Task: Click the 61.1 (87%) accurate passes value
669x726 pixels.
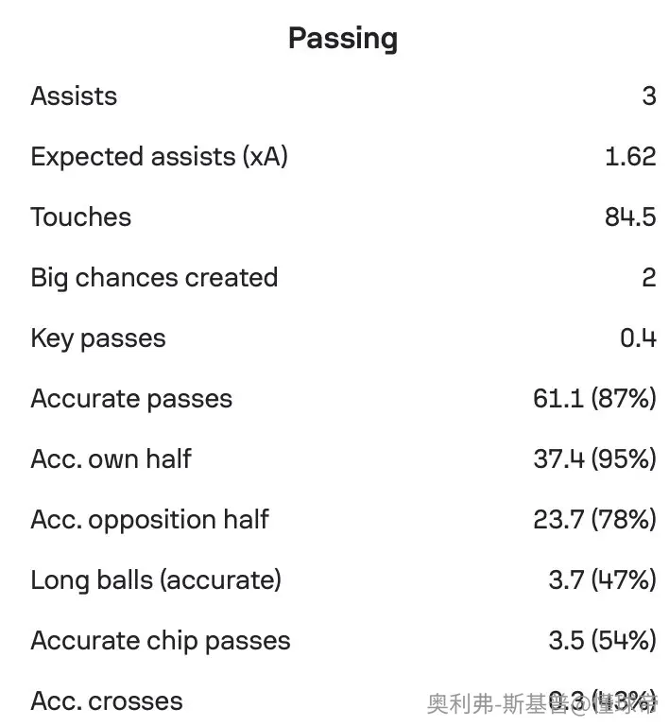Action: coord(594,399)
